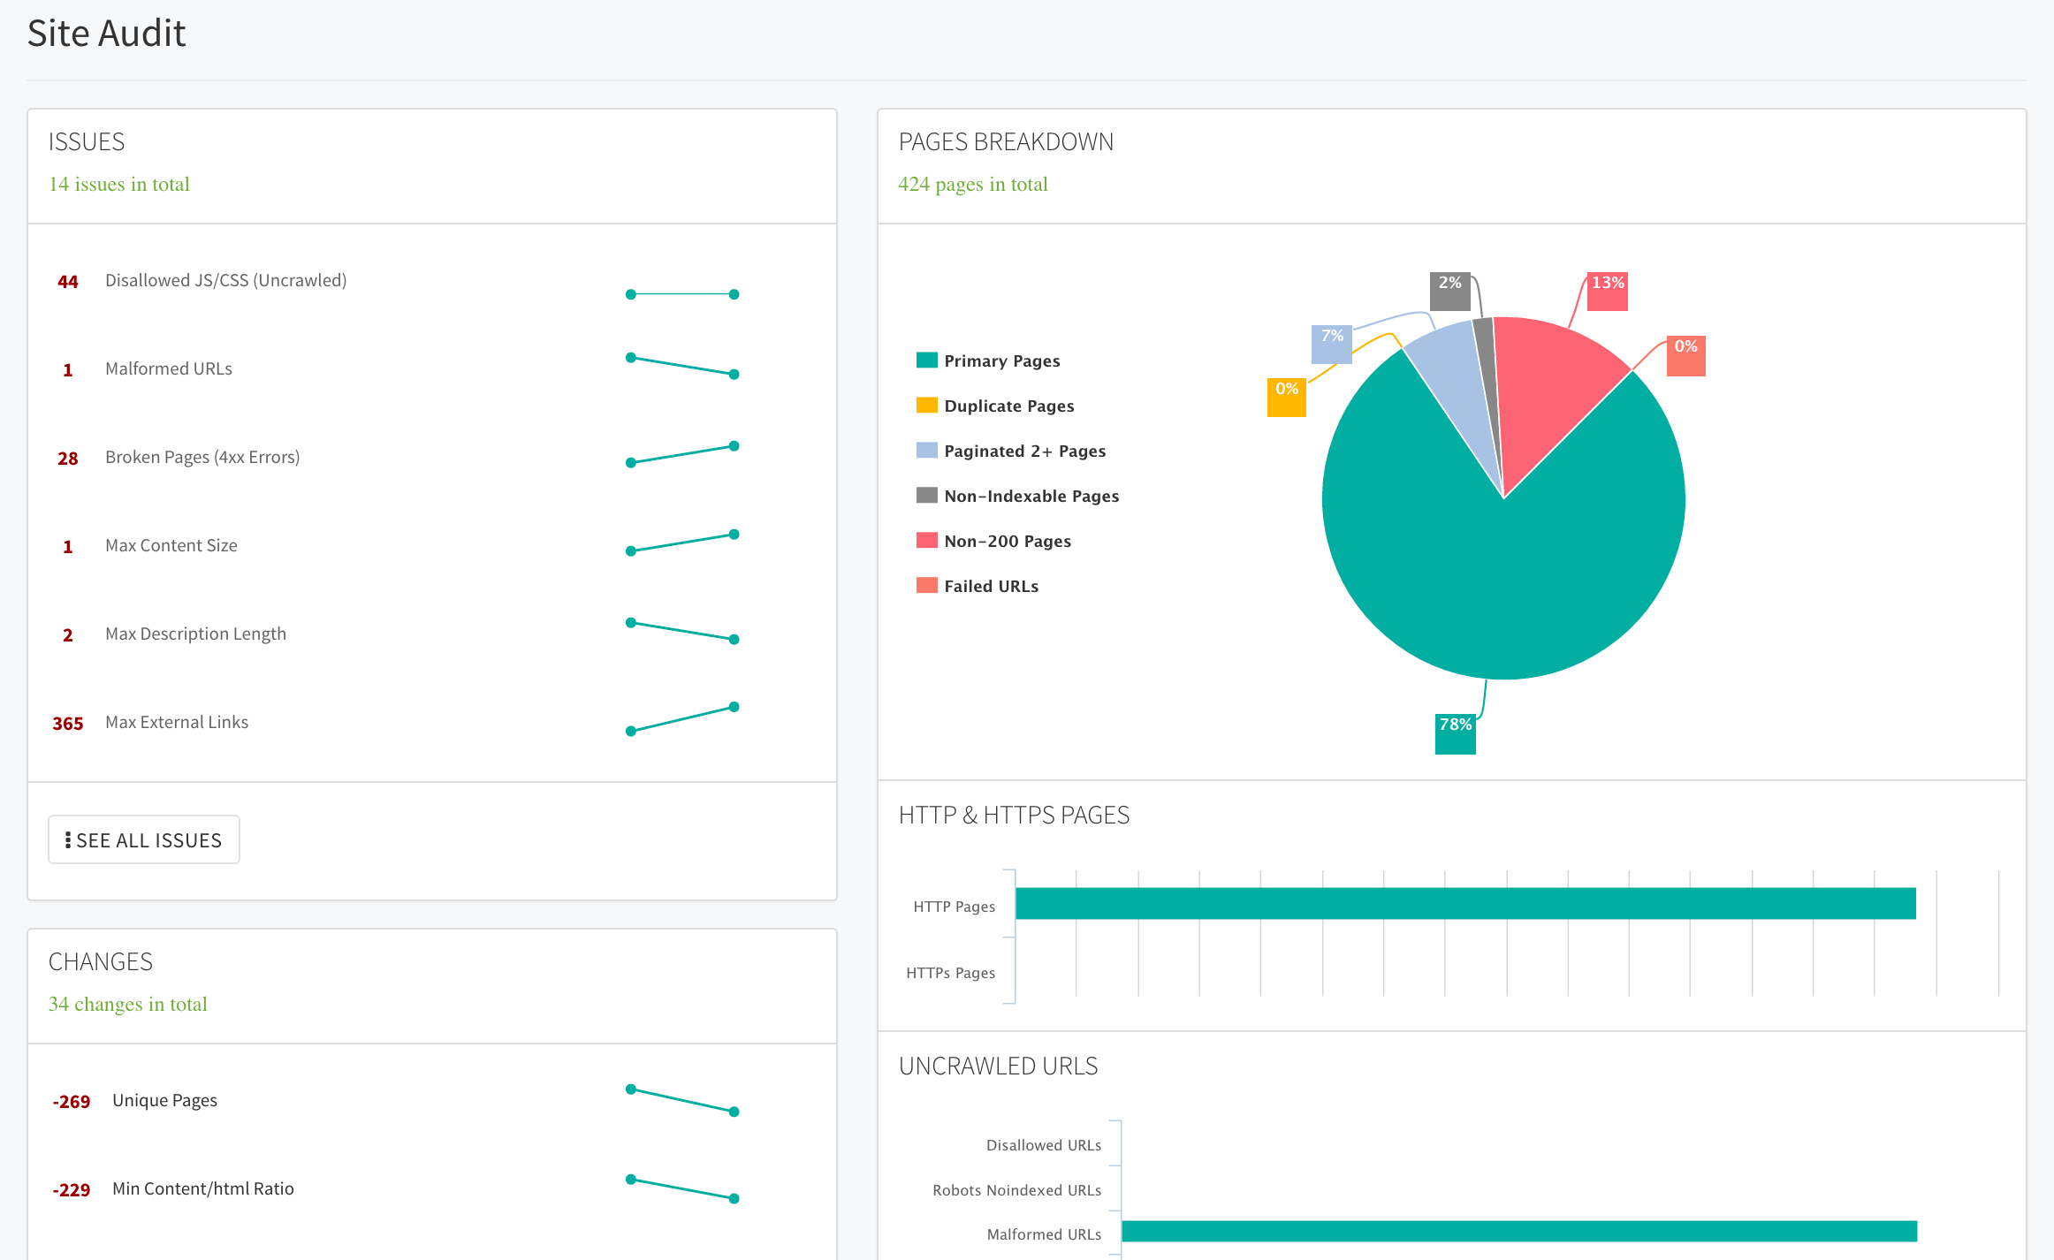The height and width of the screenshot is (1260, 2054).
Task: Click the list icon inside SEE ALL ISSUES button
Action: pos(68,839)
